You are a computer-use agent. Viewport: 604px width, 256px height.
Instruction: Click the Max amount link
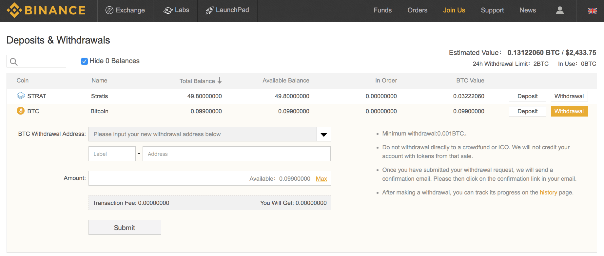tap(321, 179)
